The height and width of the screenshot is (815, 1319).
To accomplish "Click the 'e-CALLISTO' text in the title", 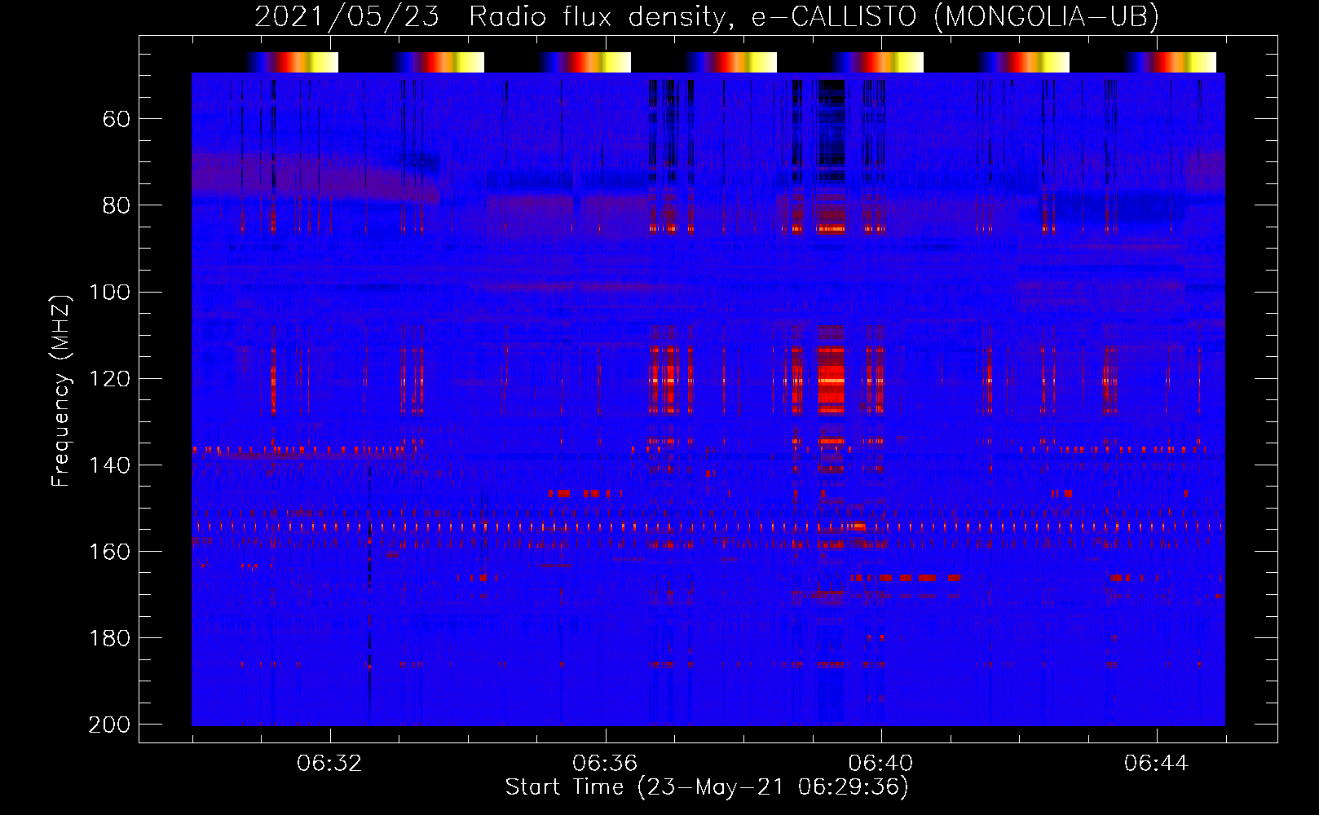I will point(834,16).
